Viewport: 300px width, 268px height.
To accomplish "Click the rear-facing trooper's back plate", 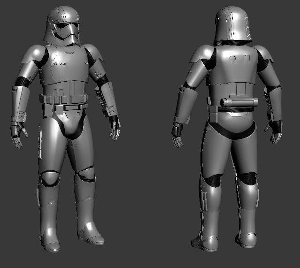I will pos(232,65).
